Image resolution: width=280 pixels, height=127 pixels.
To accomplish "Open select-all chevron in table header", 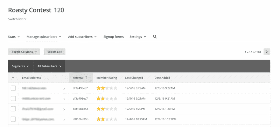I will (x=13, y=78).
